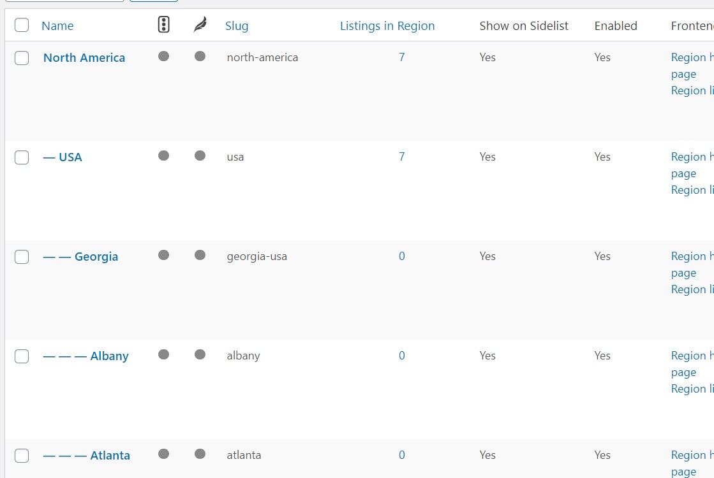Image resolution: width=714 pixels, height=478 pixels.
Task: Click the readability score dot for North America
Action: coord(200,56)
